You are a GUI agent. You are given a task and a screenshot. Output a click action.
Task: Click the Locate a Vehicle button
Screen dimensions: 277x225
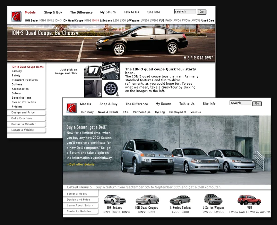point(26,130)
